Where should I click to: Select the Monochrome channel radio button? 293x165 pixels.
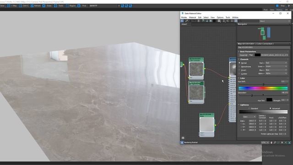point(239,66)
